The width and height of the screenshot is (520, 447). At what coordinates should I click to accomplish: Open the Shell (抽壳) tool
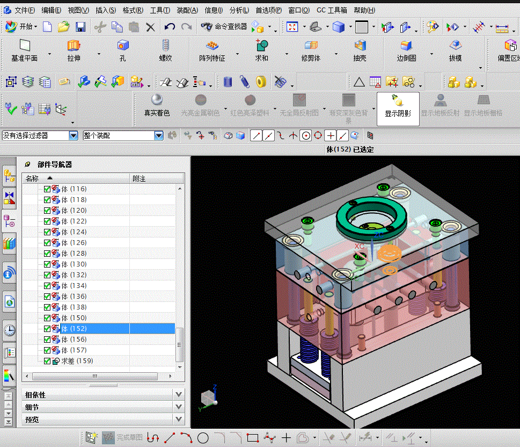[360, 46]
